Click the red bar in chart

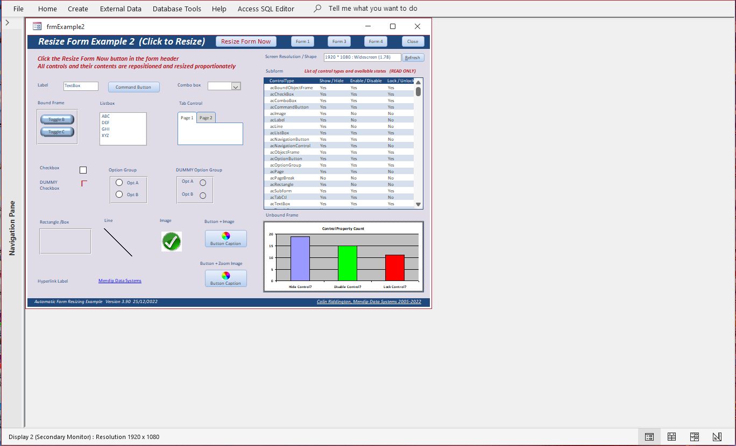395,268
